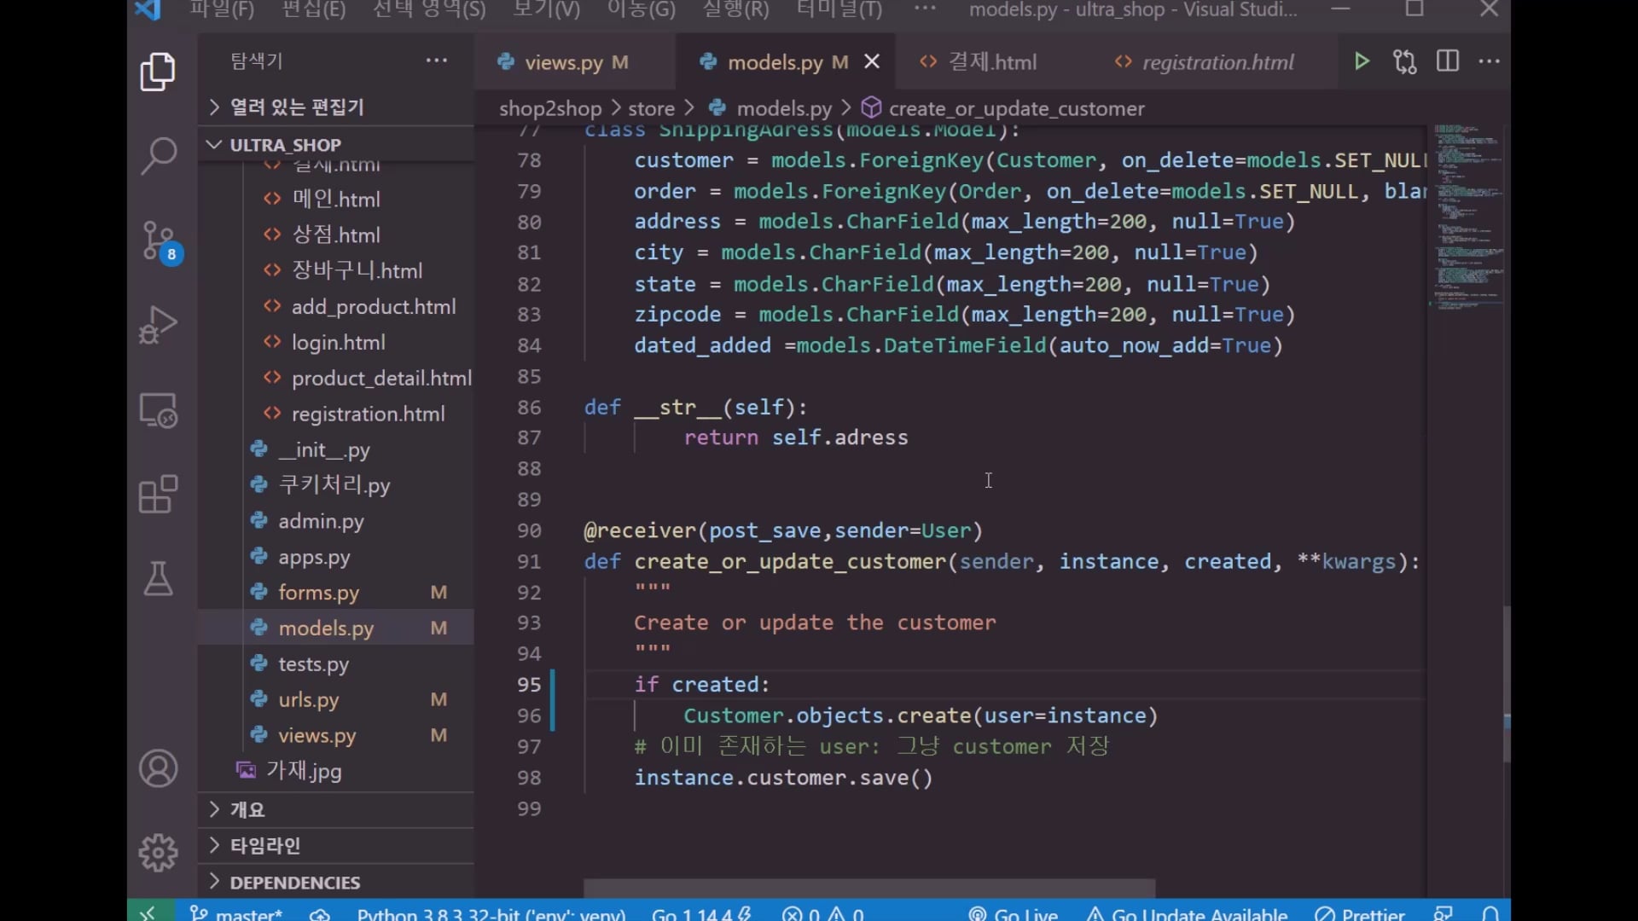Open forms.py in the explorer
Image resolution: width=1638 pixels, height=921 pixels.
click(318, 593)
